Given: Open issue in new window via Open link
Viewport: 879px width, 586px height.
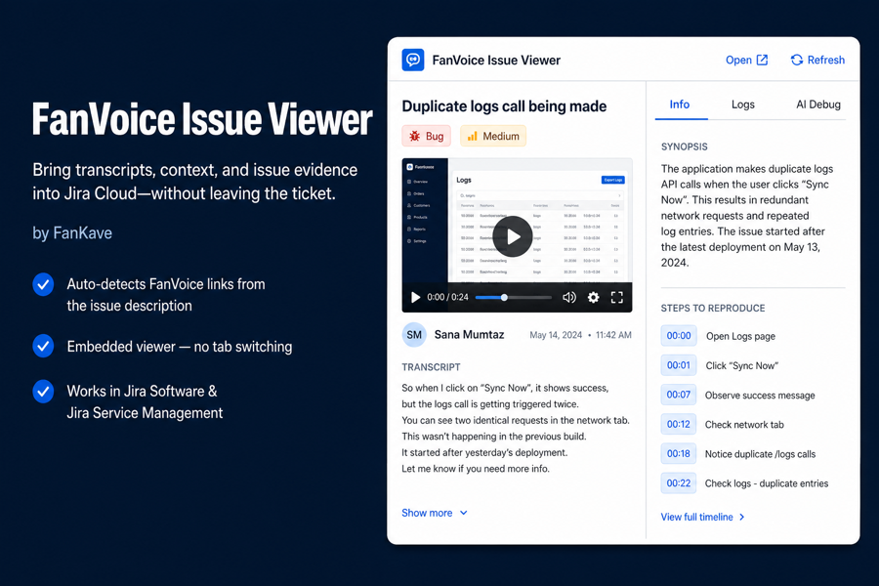Looking at the screenshot, I should (747, 60).
